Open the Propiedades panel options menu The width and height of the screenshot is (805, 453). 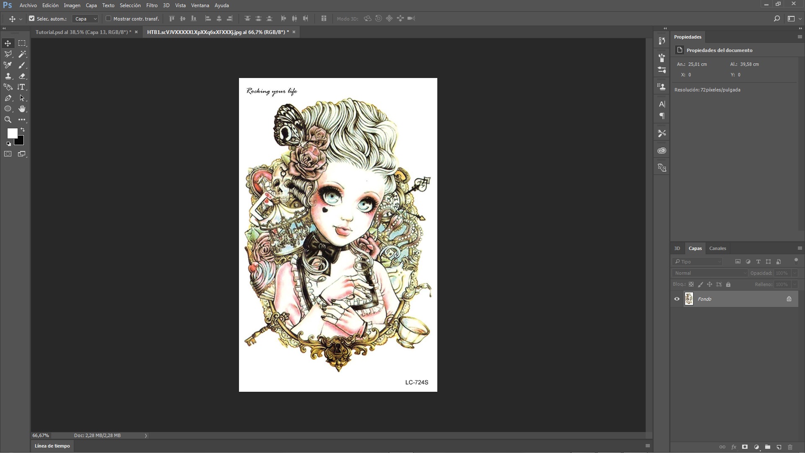click(x=800, y=37)
